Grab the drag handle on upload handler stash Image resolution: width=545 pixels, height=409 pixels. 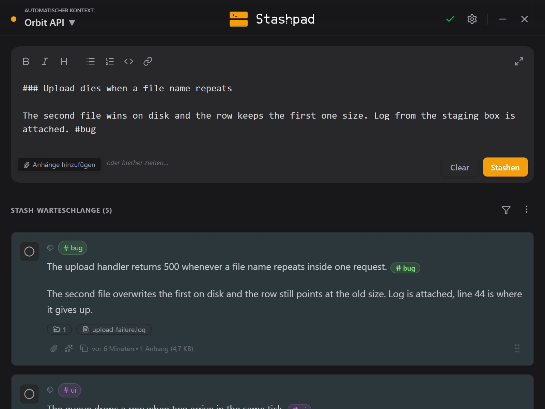517,348
